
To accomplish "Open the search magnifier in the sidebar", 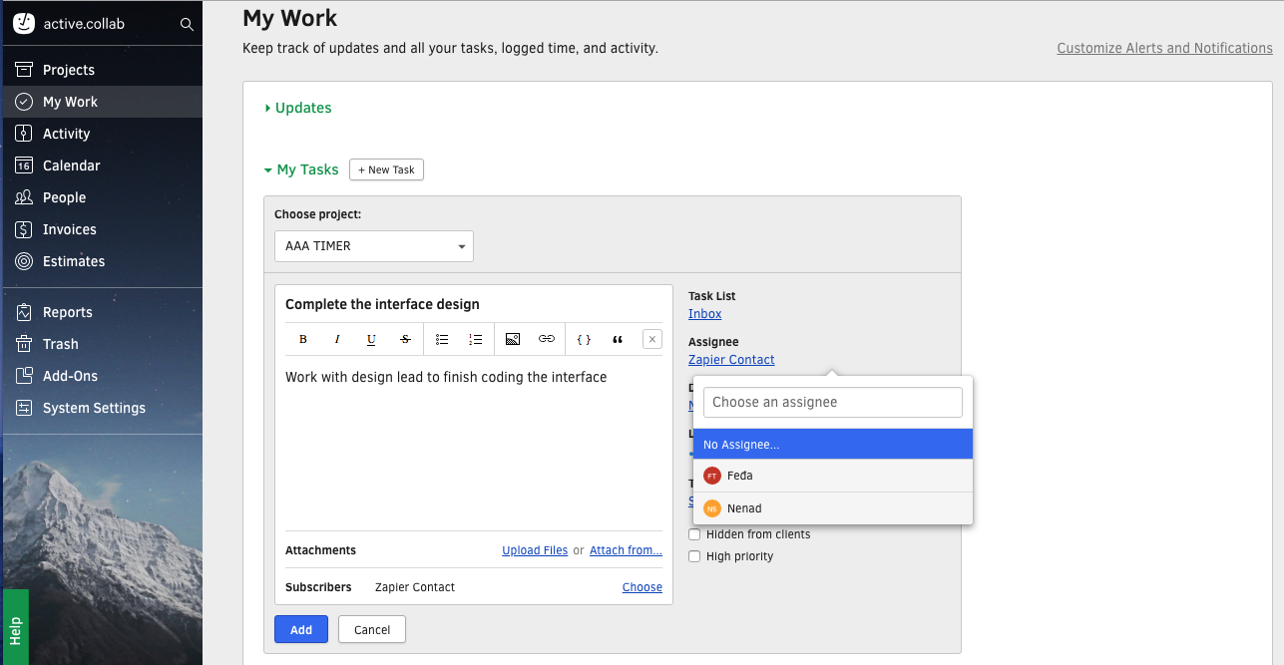I will pos(187,22).
